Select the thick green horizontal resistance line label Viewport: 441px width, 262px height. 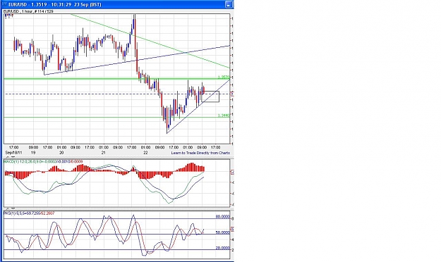click(x=224, y=77)
